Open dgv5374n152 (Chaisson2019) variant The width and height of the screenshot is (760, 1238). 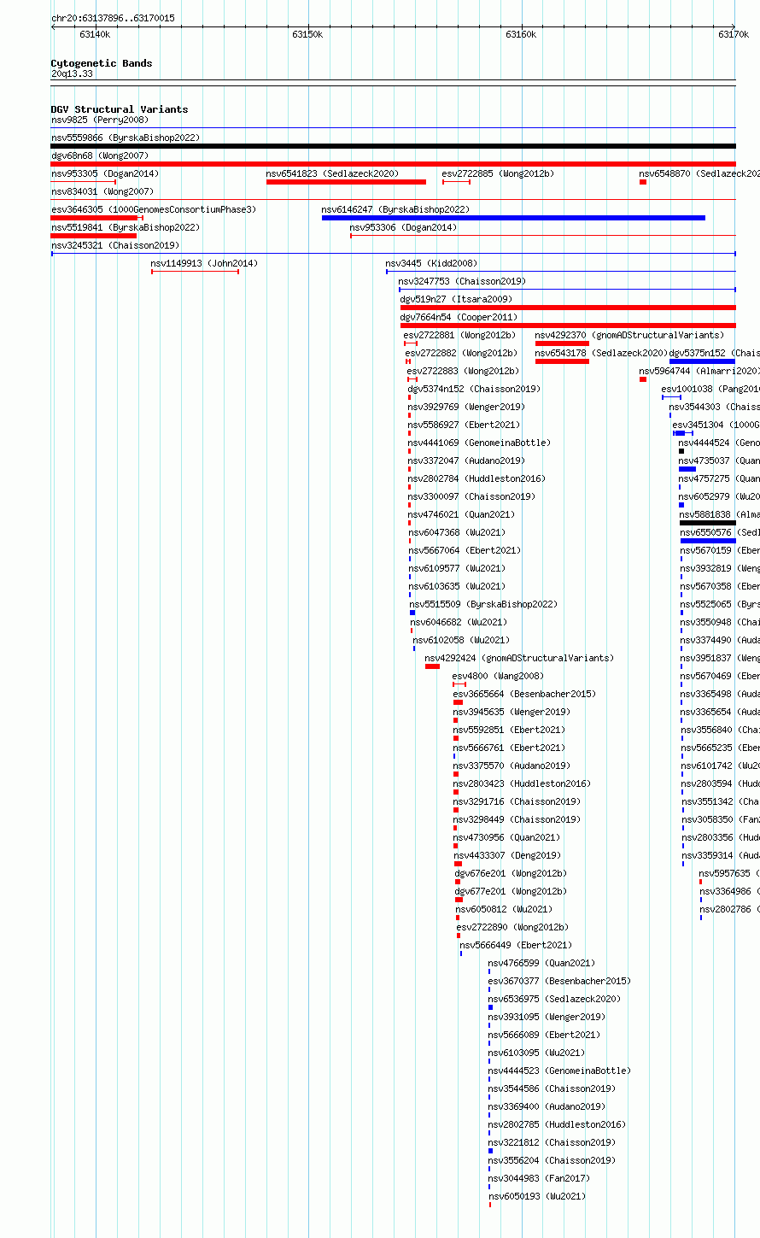[473, 389]
